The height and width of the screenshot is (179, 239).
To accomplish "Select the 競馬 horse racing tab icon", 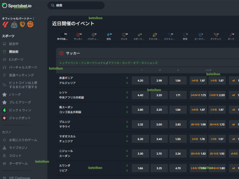I will pyautogui.click(x=109, y=35).
